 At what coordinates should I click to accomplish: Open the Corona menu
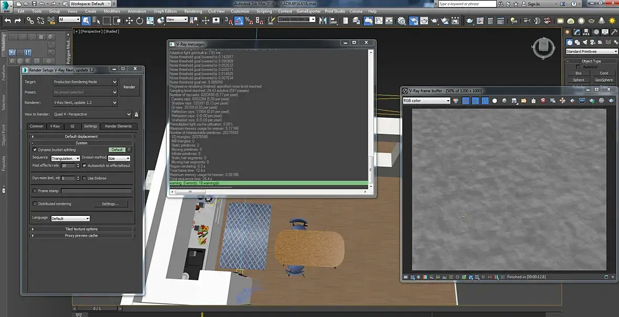(356, 12)
